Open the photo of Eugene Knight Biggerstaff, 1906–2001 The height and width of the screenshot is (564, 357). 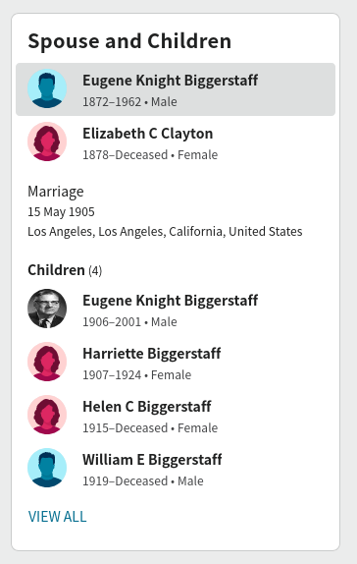click(47, 309)
